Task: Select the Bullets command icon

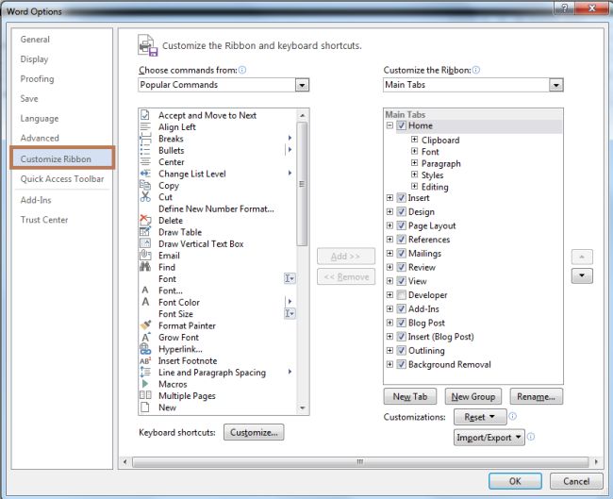Action: coord(145,150)
